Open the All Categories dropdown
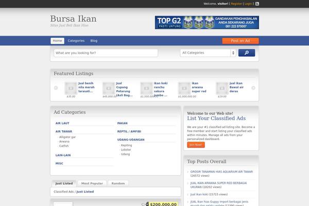This screenshot has height=206, width=309. pyautogui.click(x=208, y=53)
